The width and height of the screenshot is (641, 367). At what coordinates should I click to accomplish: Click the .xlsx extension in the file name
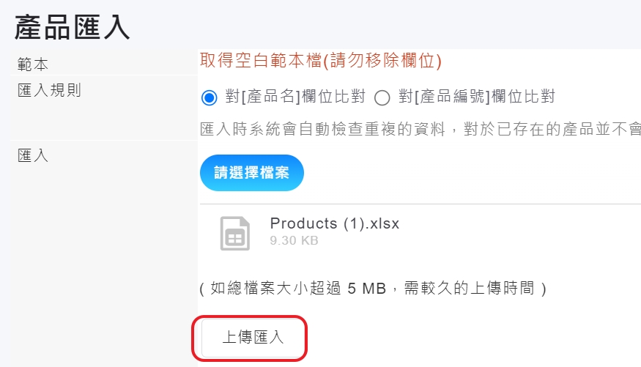click(381, 224)
